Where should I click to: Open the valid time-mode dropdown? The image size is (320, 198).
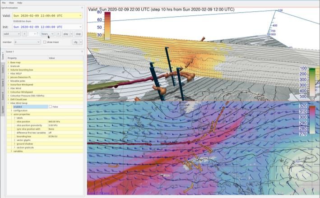[x=12, y=34]
